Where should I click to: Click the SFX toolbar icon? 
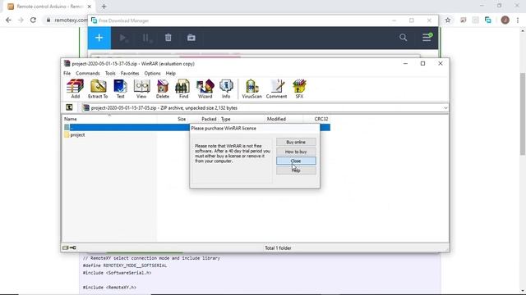pyautogui.click(x=299, y=88)
